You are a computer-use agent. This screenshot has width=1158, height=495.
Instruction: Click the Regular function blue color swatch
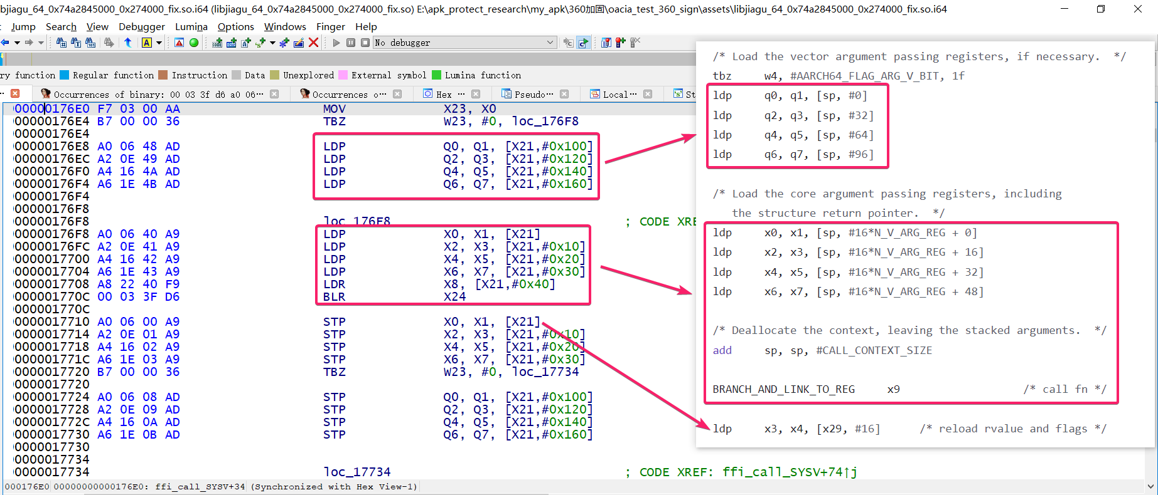tap(64, 75)
